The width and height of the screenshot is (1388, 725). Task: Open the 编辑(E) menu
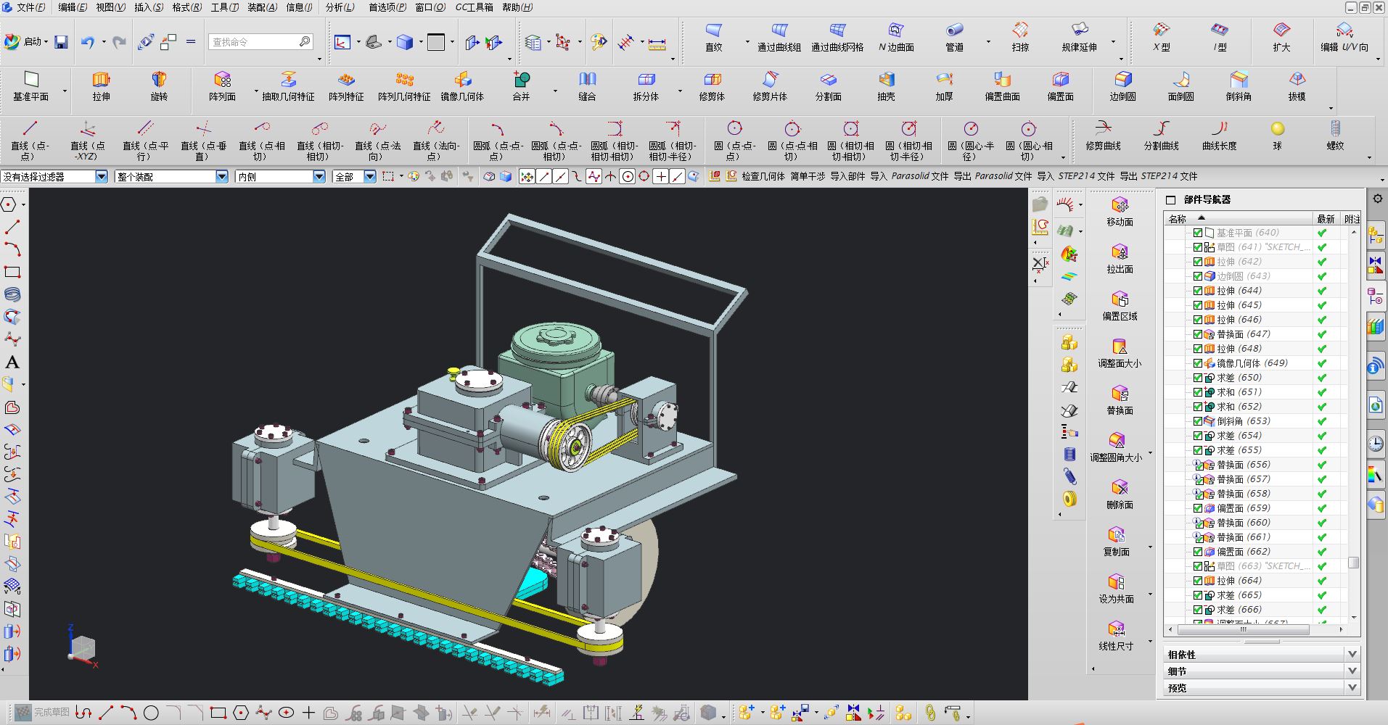click(72, 7)
